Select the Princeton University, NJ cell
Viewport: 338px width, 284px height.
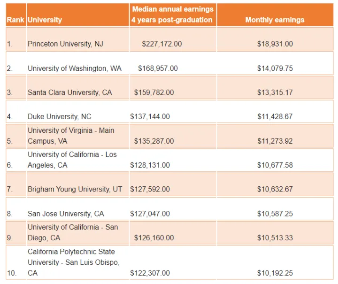click(65, 44)
